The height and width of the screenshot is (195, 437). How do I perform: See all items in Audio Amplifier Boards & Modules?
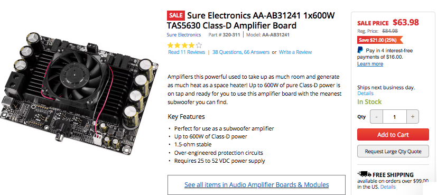(256, 184)
